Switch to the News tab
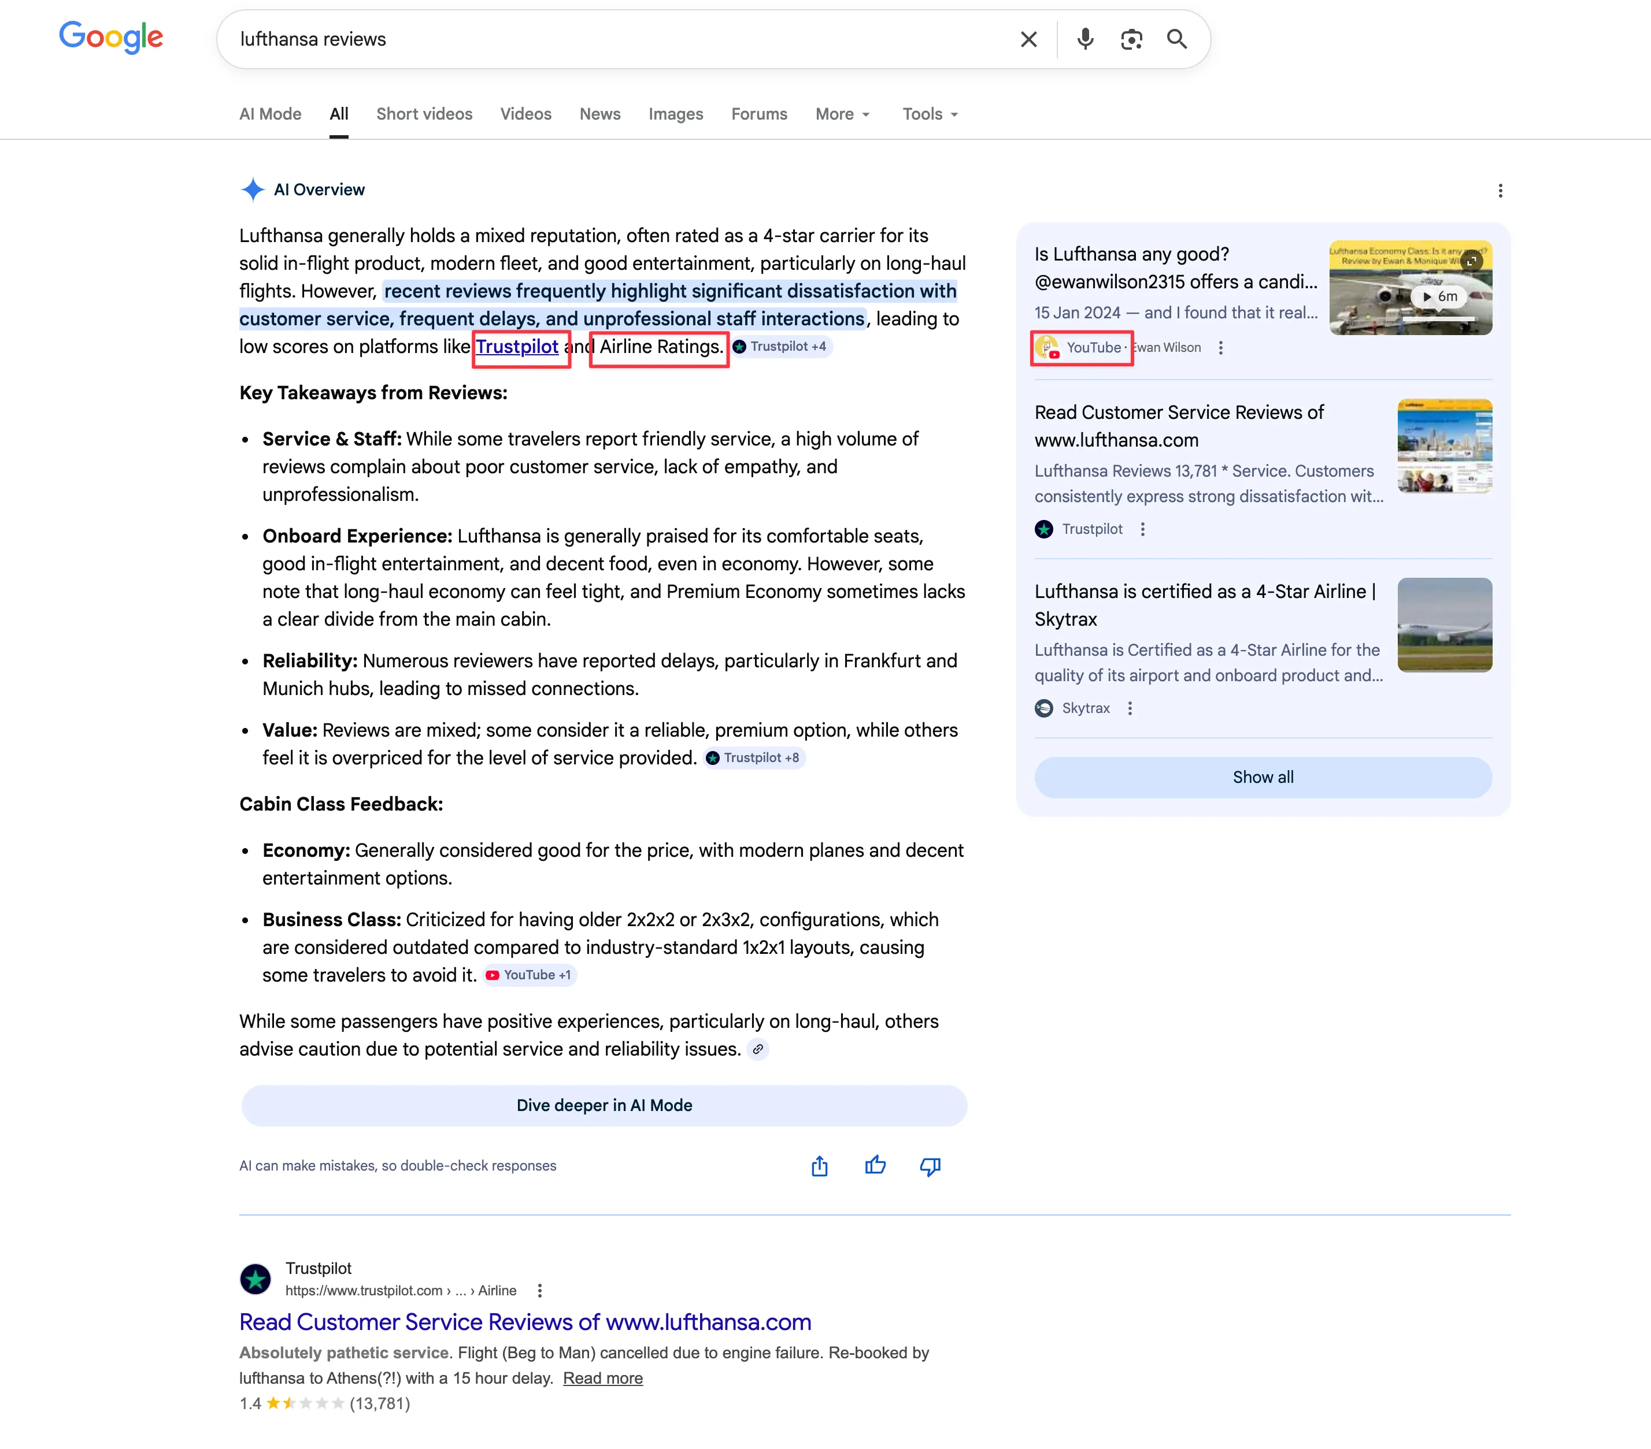 coord(599,114)
